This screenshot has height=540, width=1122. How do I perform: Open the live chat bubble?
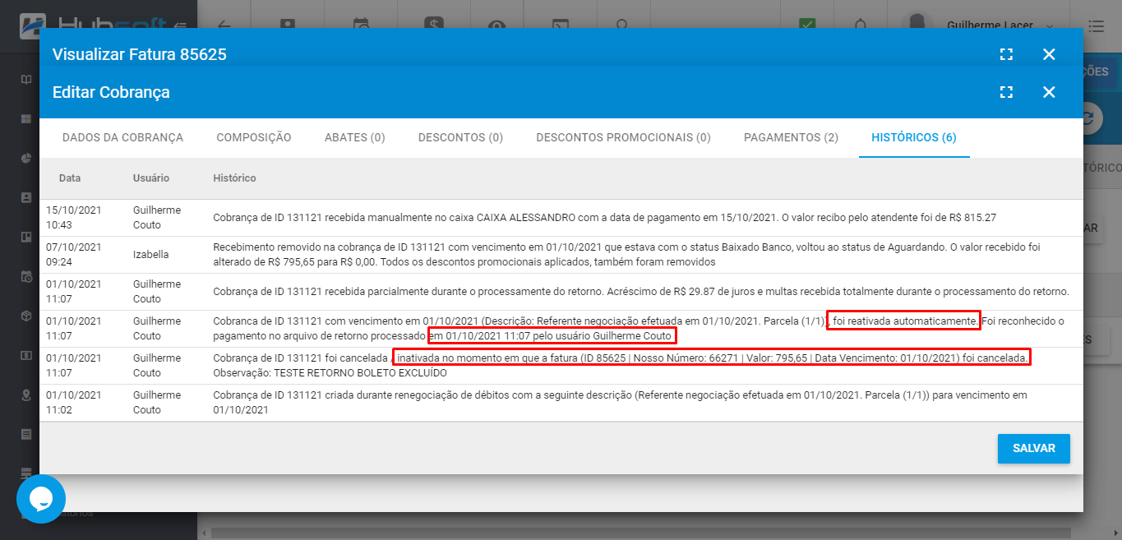pos(41,499)
